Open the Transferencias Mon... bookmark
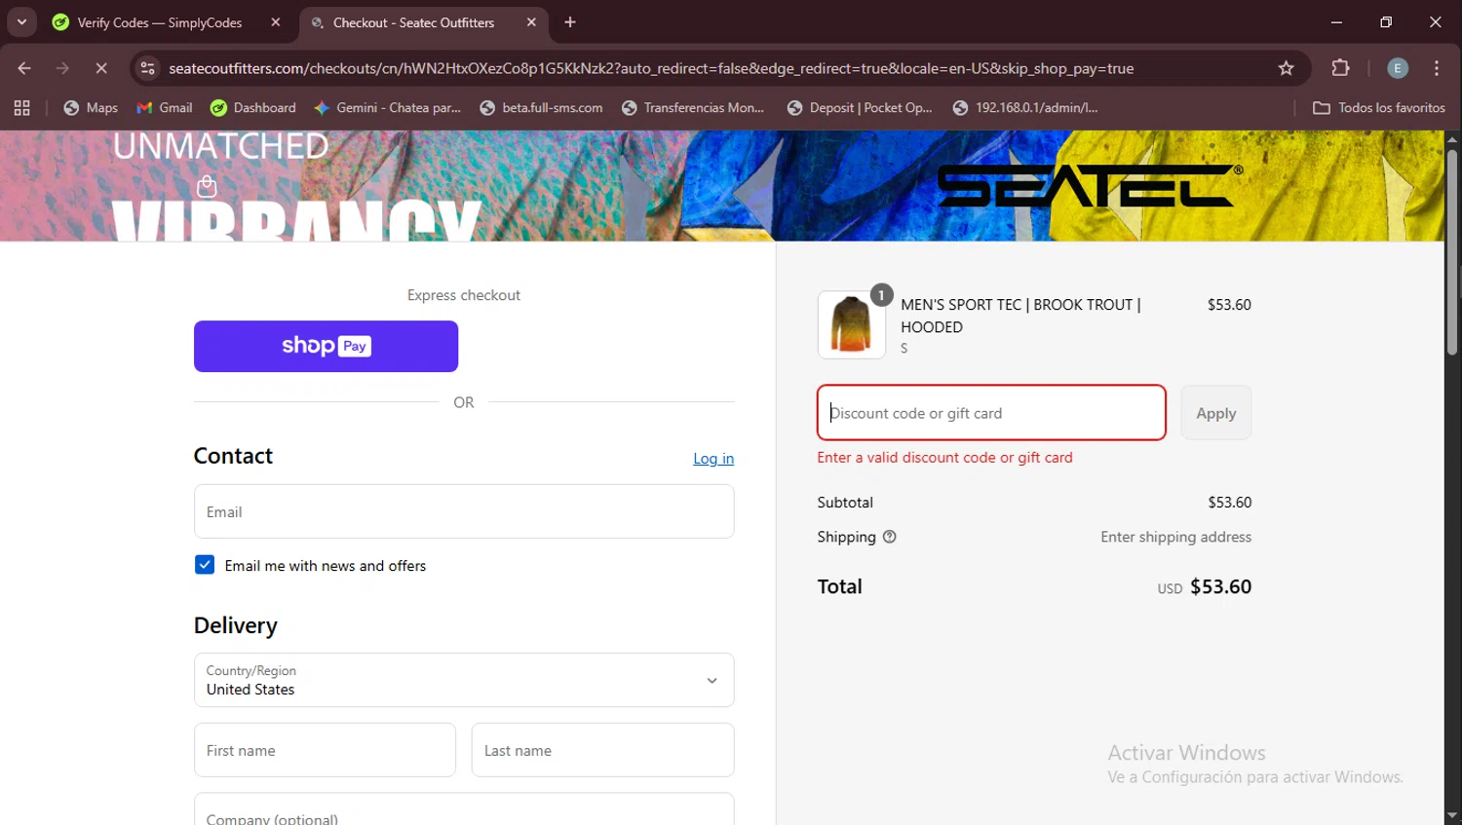 (693, 108)
